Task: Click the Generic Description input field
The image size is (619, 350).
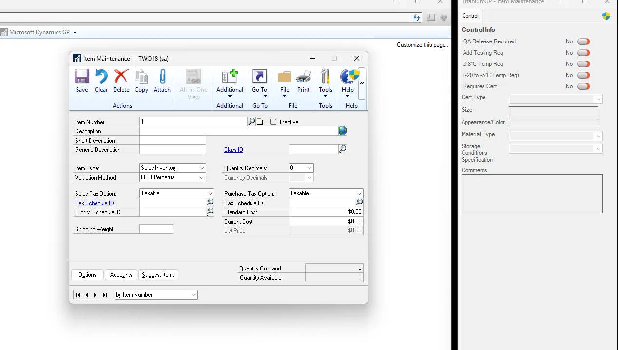Action: tap(173, 149)
